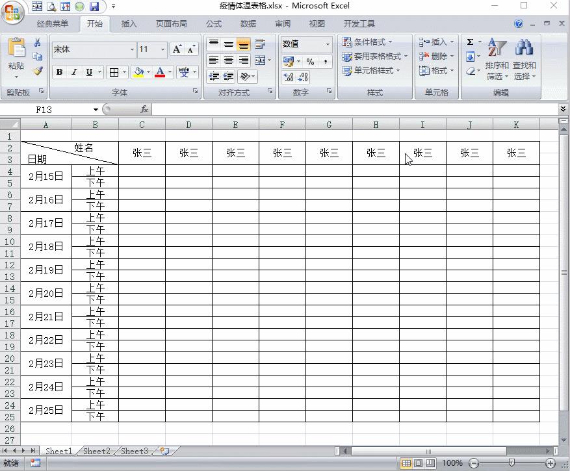Click the Copy icon in clipboard group
570x471 pixels.
pyautogui.click(x=37, y=57)
